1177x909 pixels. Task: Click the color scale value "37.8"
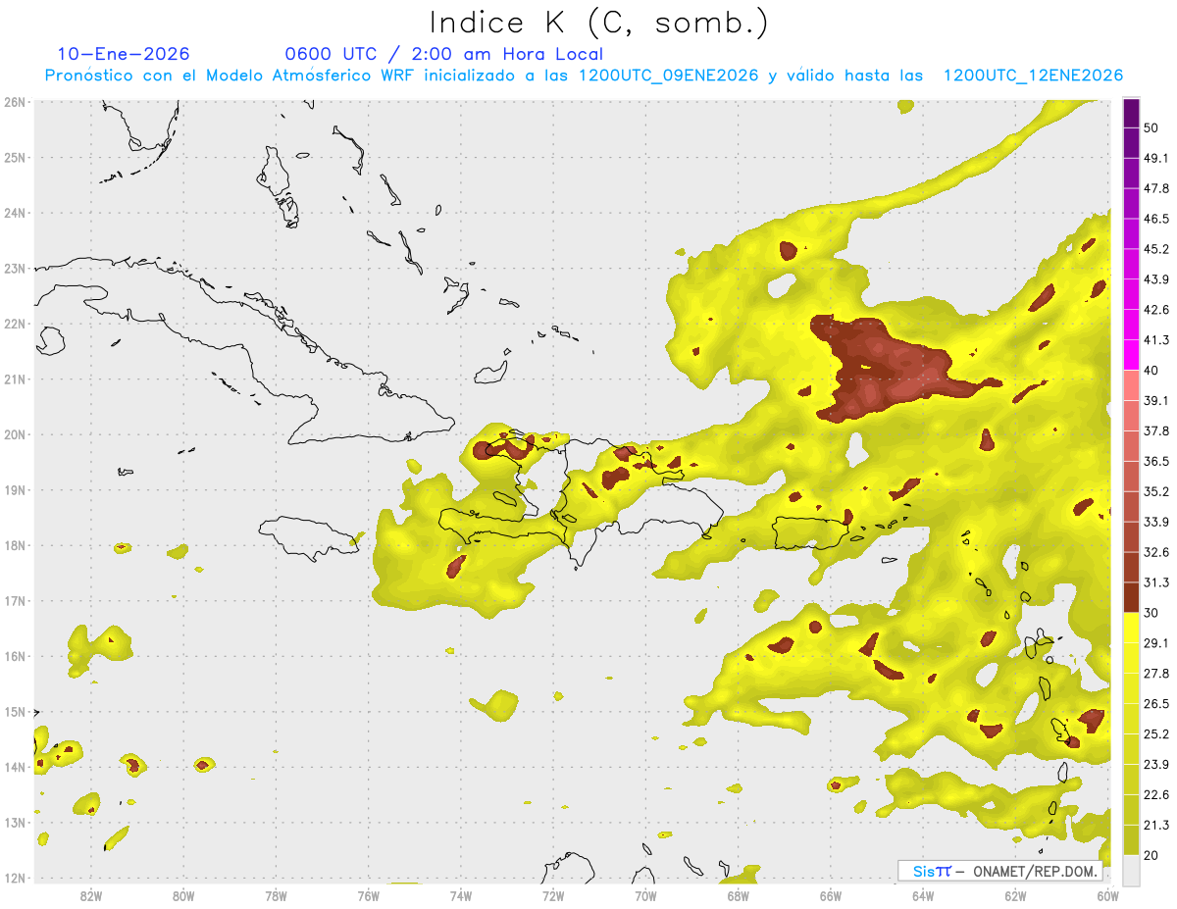pos(1155,430)
